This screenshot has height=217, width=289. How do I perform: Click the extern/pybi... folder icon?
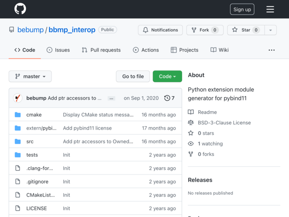[18, 128]
